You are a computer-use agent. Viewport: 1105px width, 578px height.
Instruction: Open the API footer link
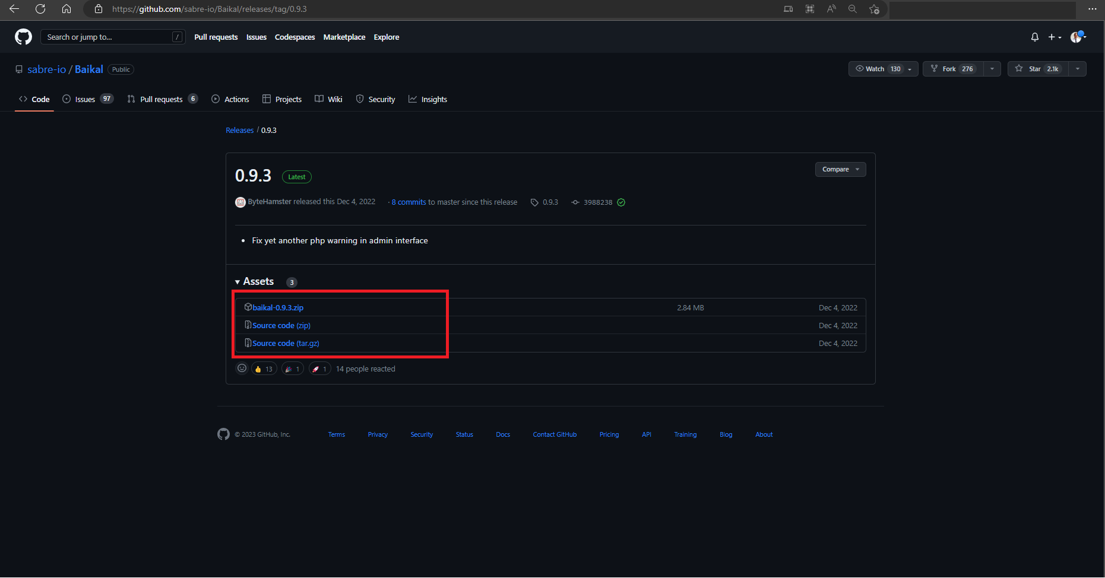point(647,434)
